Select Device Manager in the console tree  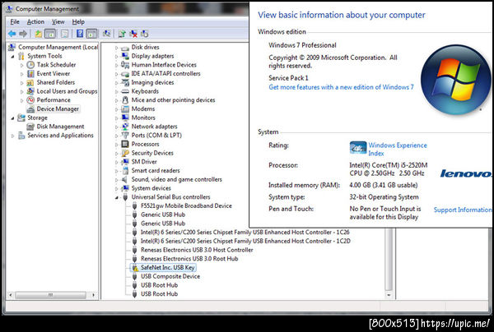pos(58,108)
